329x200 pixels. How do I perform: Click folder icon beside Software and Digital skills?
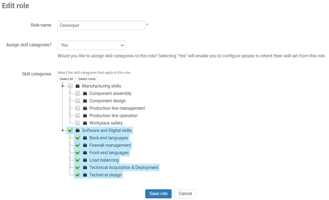pos(78,131)
